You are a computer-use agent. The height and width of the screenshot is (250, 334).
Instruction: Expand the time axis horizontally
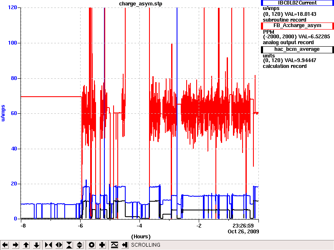coord(59,245)
